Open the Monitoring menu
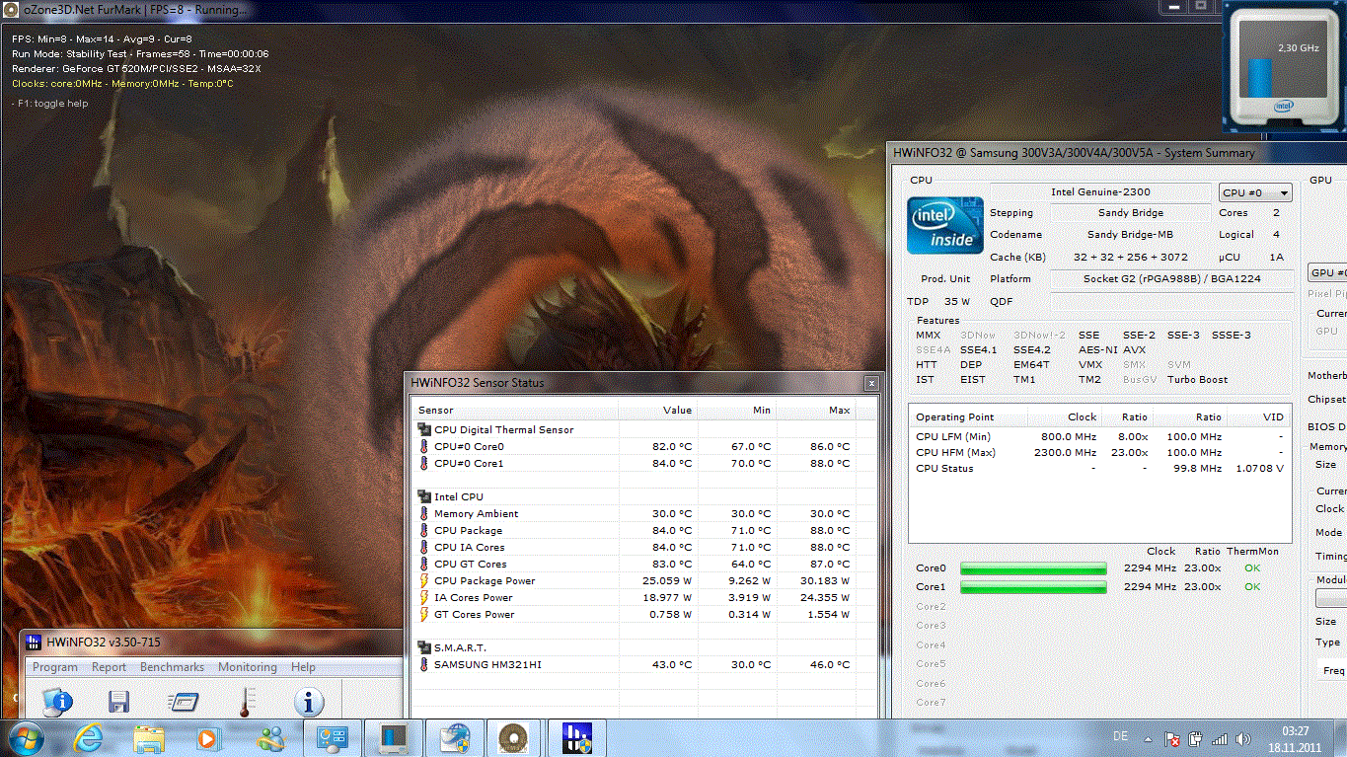This screenshot has width=1347, height=757. (x=247, y=667)
